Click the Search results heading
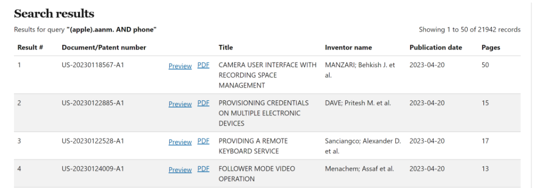The image size is (533, 188). (54, 14)
